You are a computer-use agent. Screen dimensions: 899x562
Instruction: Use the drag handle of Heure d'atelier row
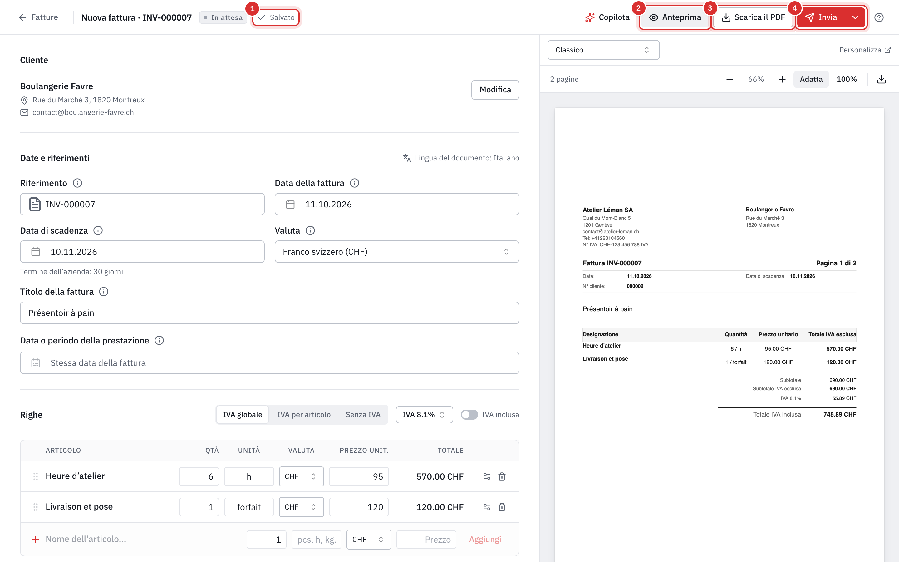pyautogui.click(x=36, y=476)
